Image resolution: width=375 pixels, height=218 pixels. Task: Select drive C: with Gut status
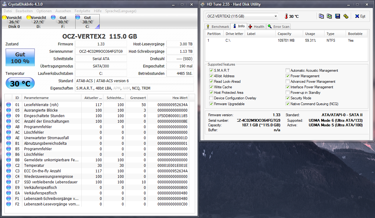(87, 22)
